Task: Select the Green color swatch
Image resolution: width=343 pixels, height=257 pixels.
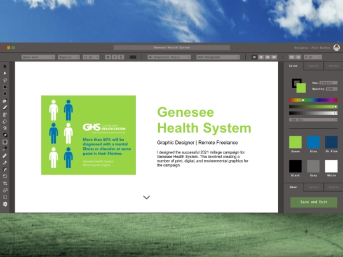Action: tap(295, 142)
